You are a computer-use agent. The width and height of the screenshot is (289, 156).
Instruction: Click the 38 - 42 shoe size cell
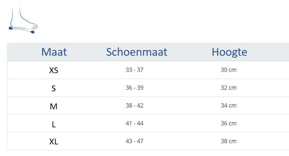pos(134,105)
